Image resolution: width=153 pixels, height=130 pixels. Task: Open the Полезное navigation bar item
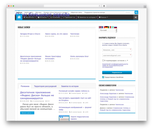[x=55, y=17]
